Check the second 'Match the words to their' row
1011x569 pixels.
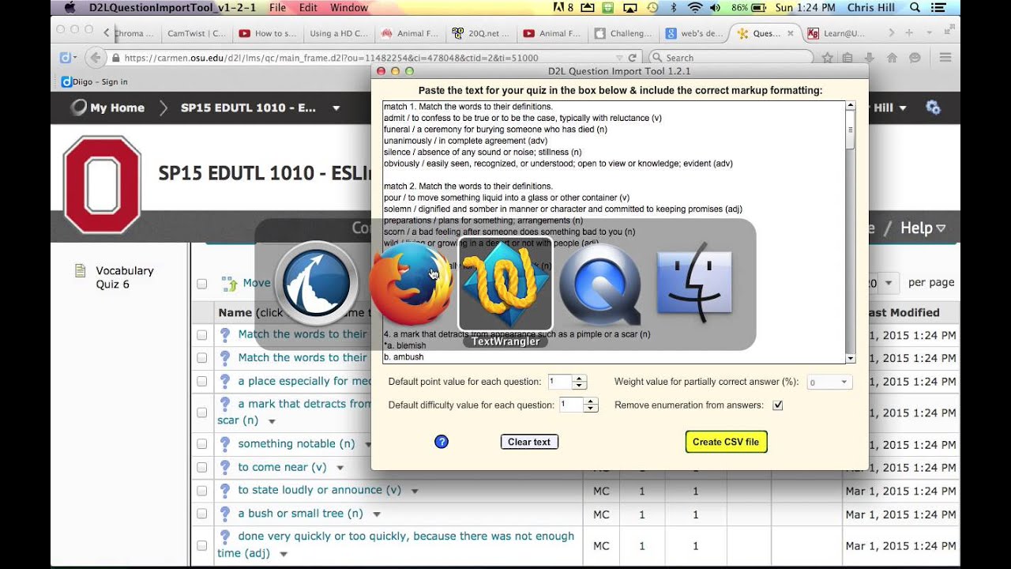click(202, 358)
